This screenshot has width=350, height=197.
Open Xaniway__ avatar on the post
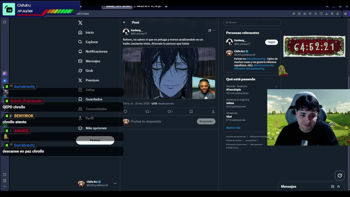tap(126, 32)
